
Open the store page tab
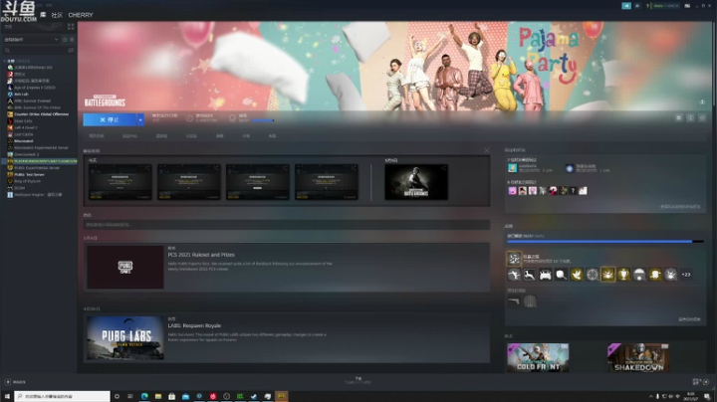97,136
